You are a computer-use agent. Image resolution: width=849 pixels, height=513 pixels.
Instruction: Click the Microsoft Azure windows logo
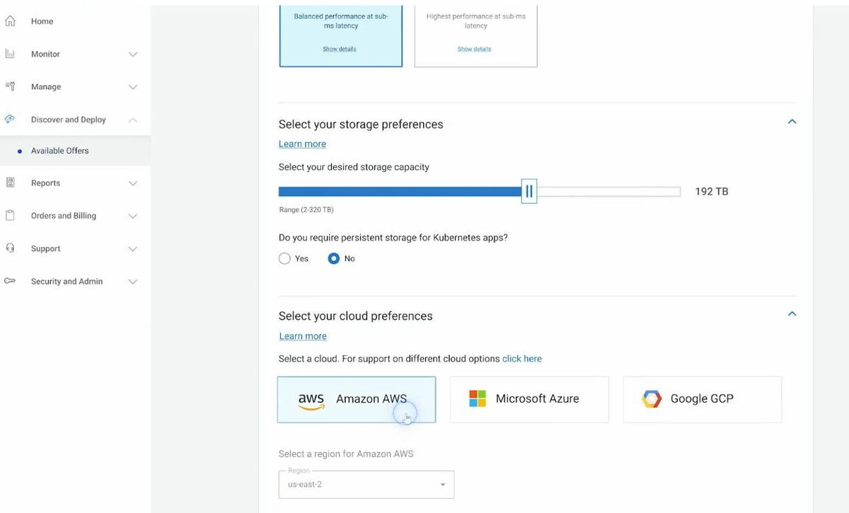point(478,398)
